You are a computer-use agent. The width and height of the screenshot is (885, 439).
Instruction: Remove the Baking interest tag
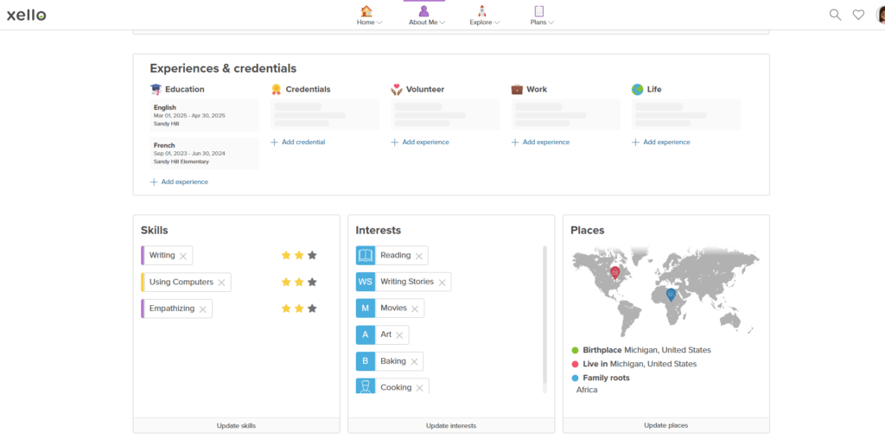pos(414,361)
